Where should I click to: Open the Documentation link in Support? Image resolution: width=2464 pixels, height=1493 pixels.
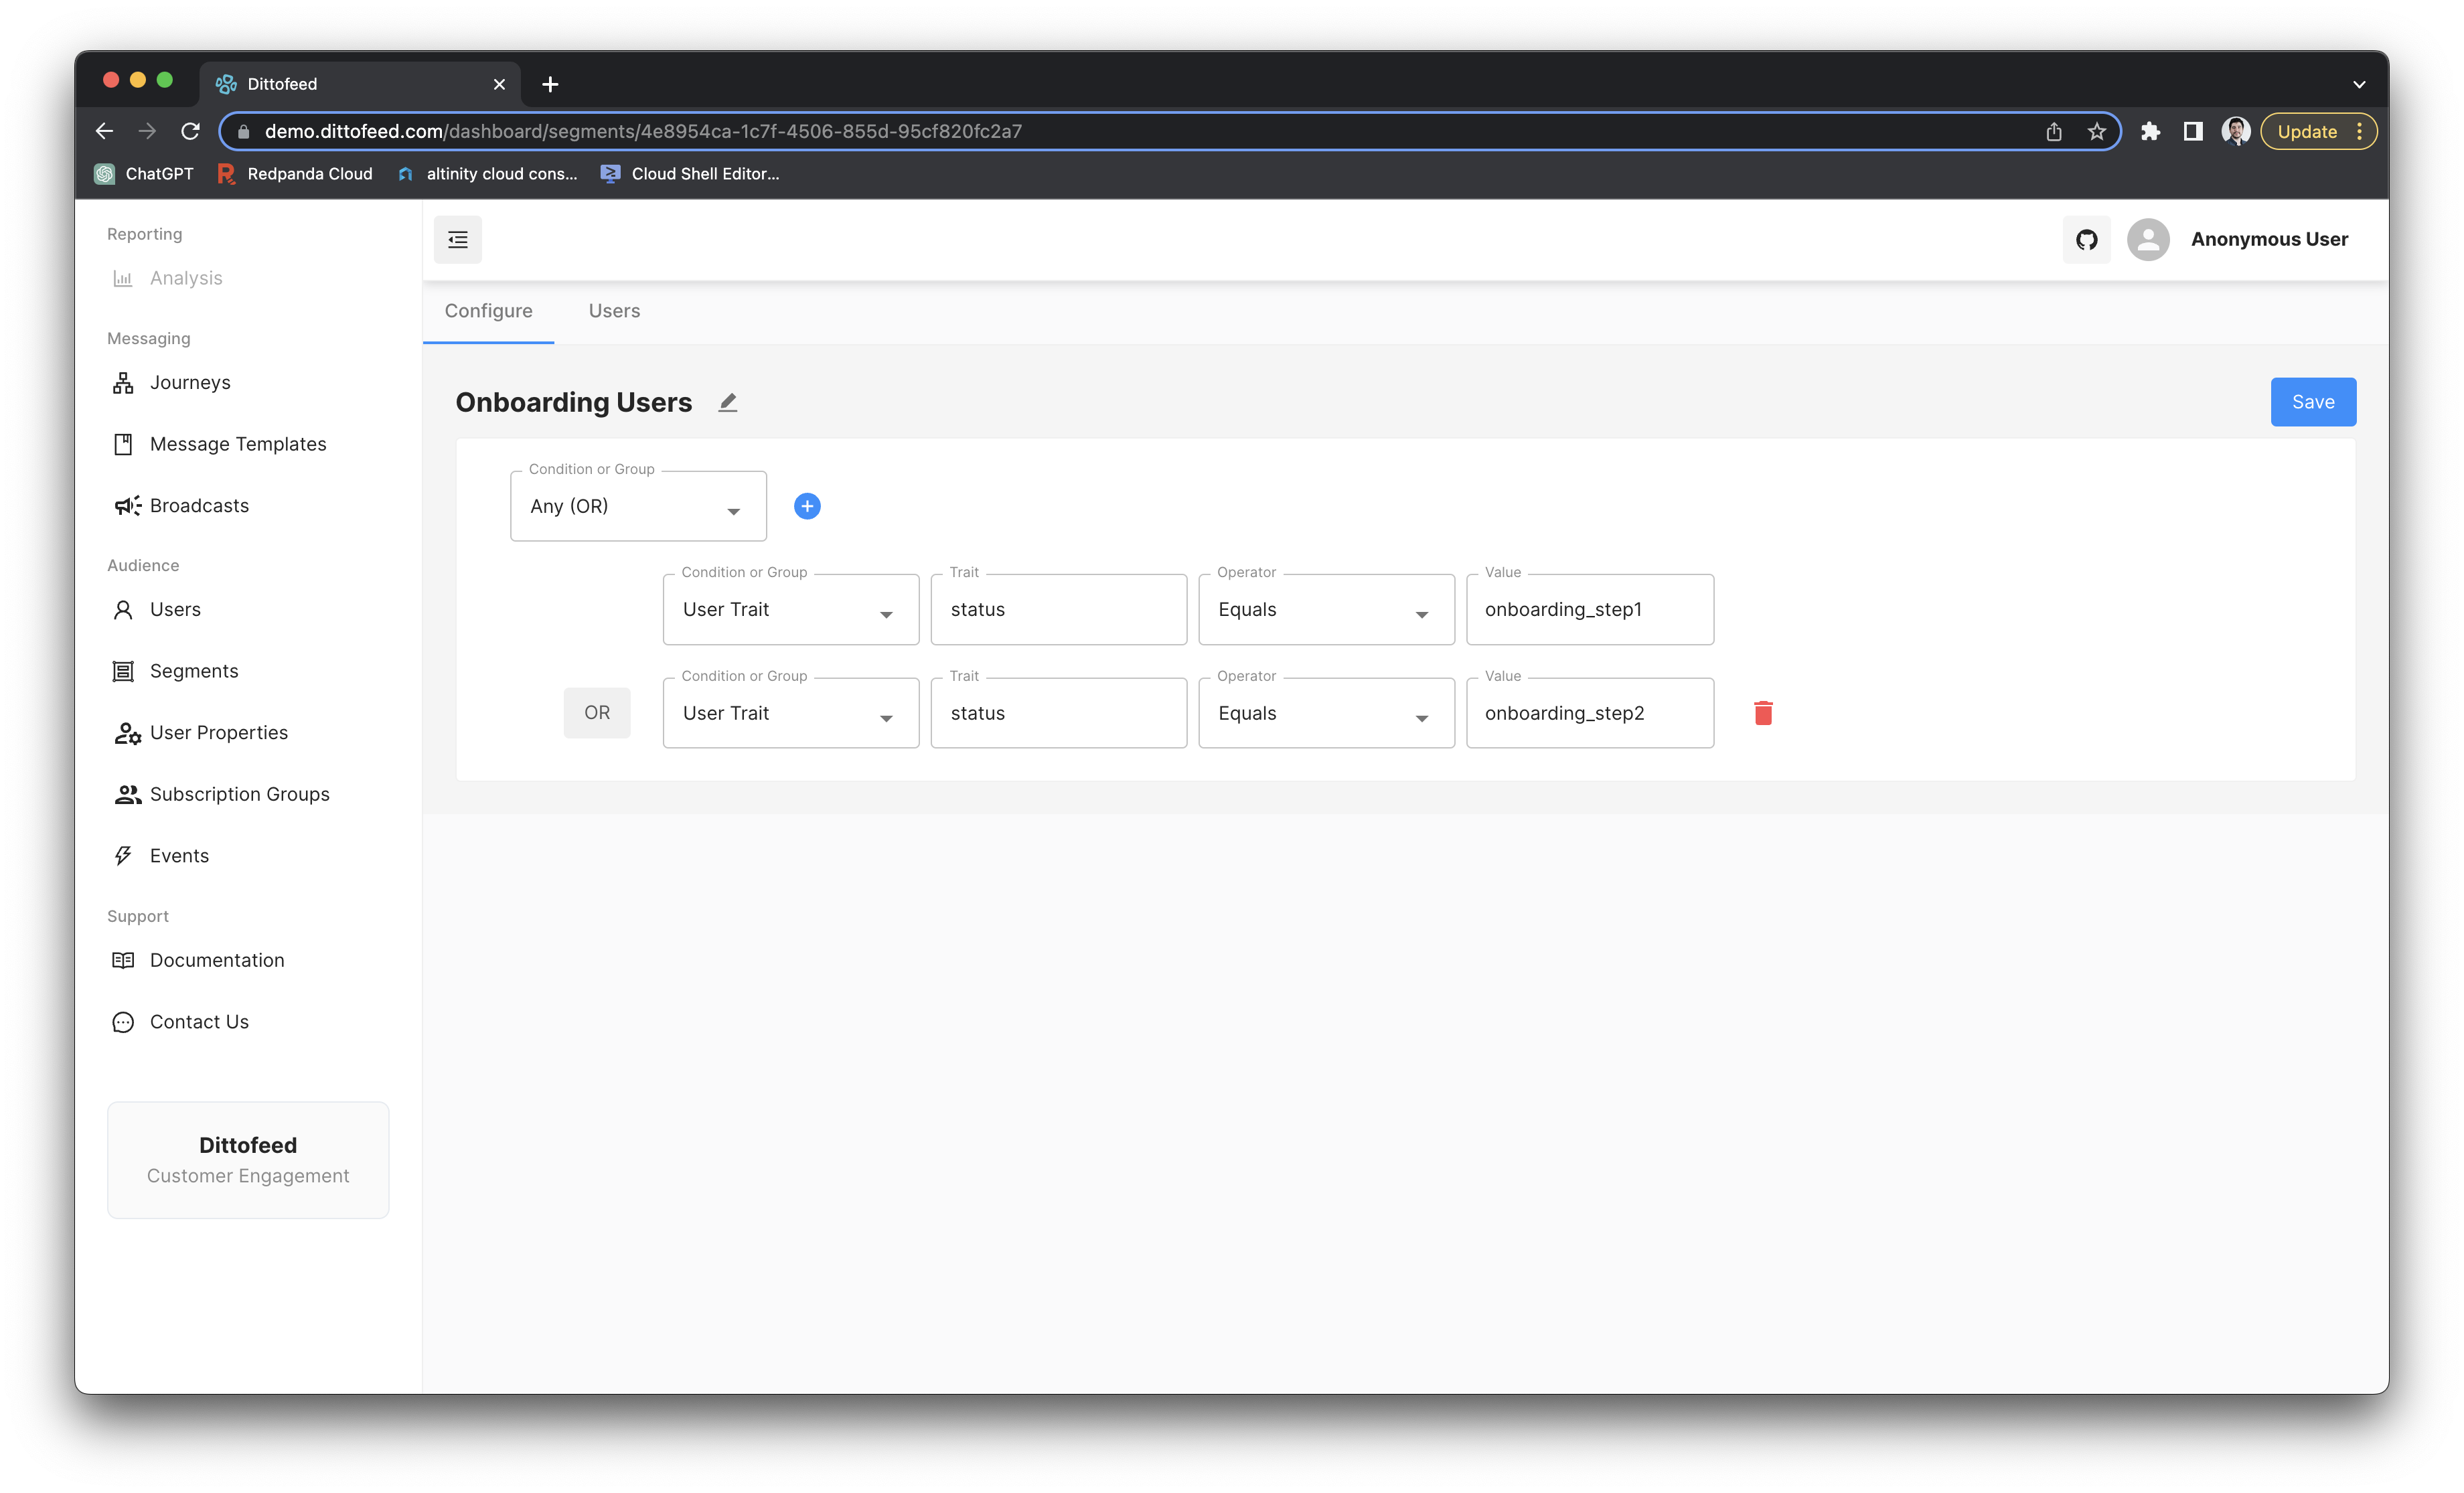pyautogui.click(x=217, y=960)
